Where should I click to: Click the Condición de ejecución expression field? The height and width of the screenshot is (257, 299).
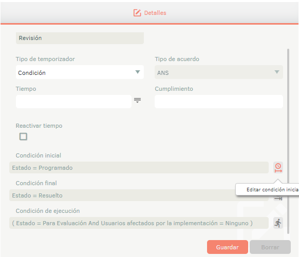click(x=139, y=223)
